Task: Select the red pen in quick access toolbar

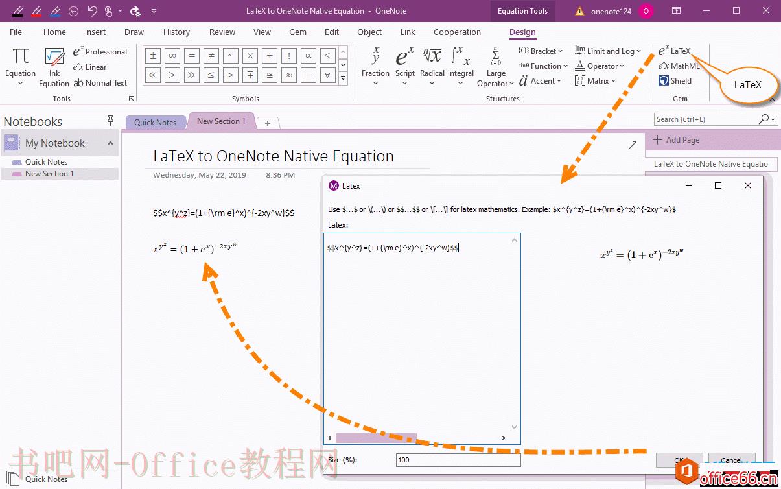Action: coord(36,11)
